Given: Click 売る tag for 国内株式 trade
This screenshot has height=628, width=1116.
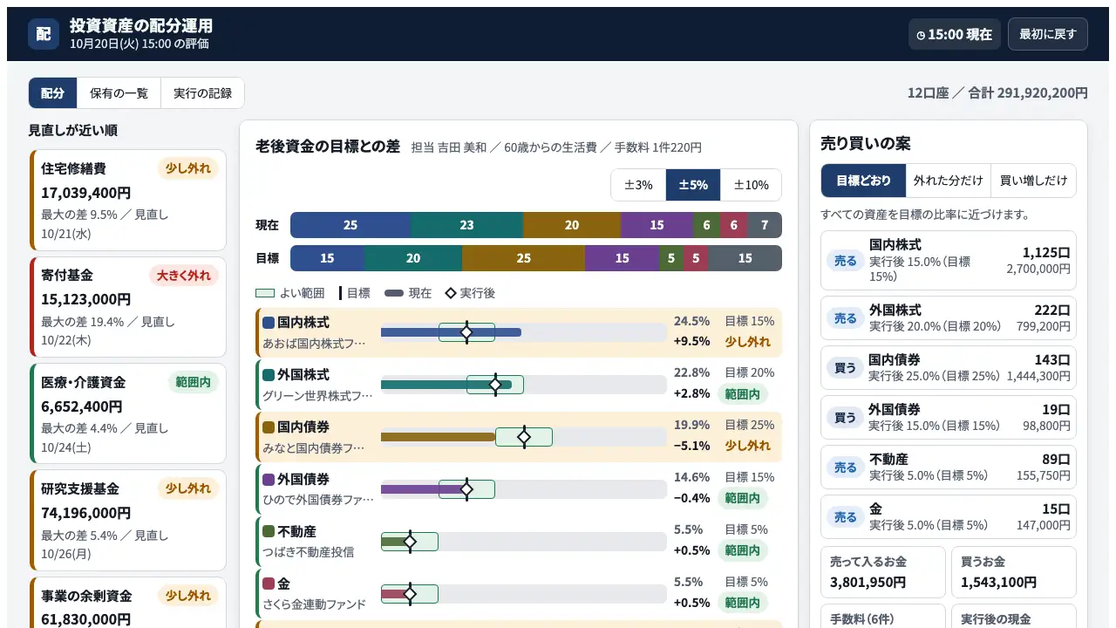Looking at the screenshot, I should tap(846, 260).
